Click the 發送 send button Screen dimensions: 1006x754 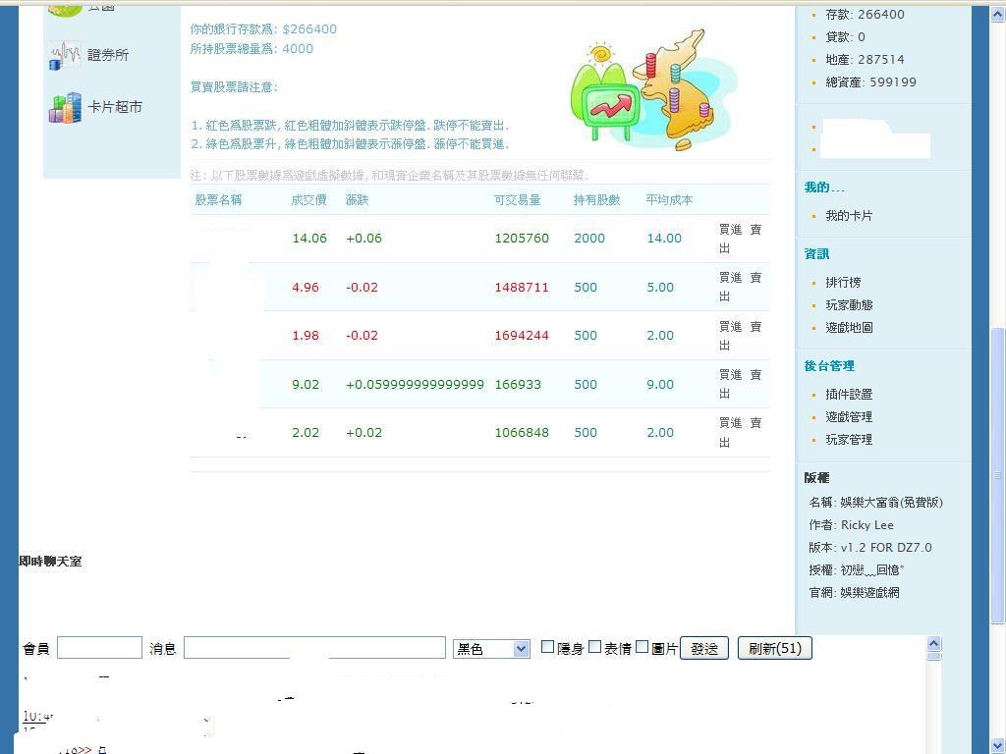[703, 648]
